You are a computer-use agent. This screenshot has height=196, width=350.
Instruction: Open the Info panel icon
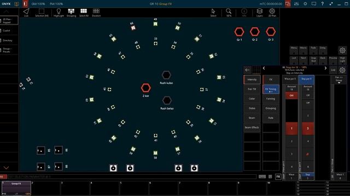click(244, 13)
